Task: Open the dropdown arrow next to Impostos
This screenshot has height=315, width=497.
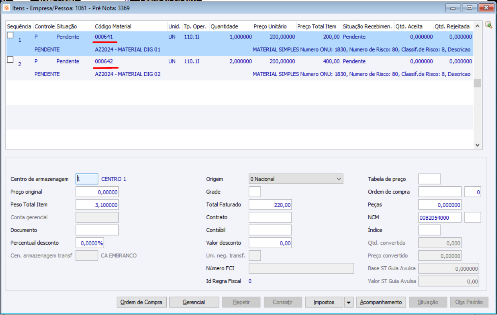Action: (349, 302)
